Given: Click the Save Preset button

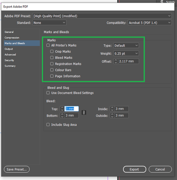Looking at the screenshot, I should [x=17, y=169].
